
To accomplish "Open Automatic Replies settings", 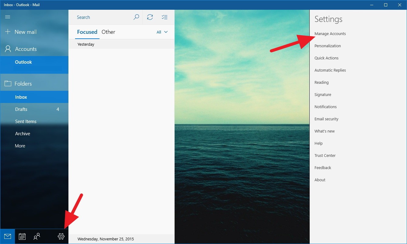I will coord(330,70).
